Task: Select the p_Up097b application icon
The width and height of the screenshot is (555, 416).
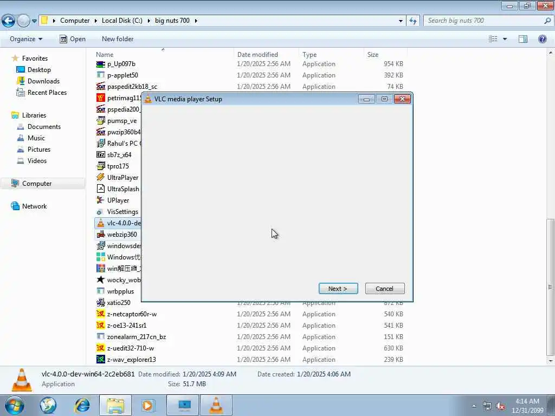Action: 100,64
